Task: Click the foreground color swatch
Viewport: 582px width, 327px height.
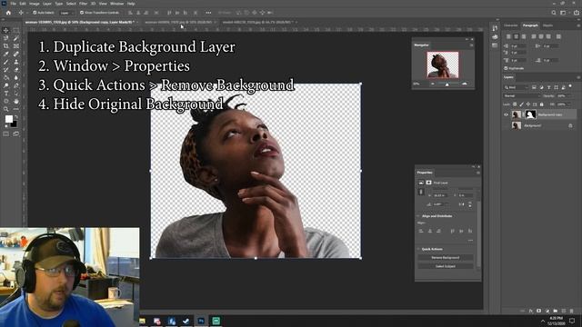Action: (x=8, y=119)
